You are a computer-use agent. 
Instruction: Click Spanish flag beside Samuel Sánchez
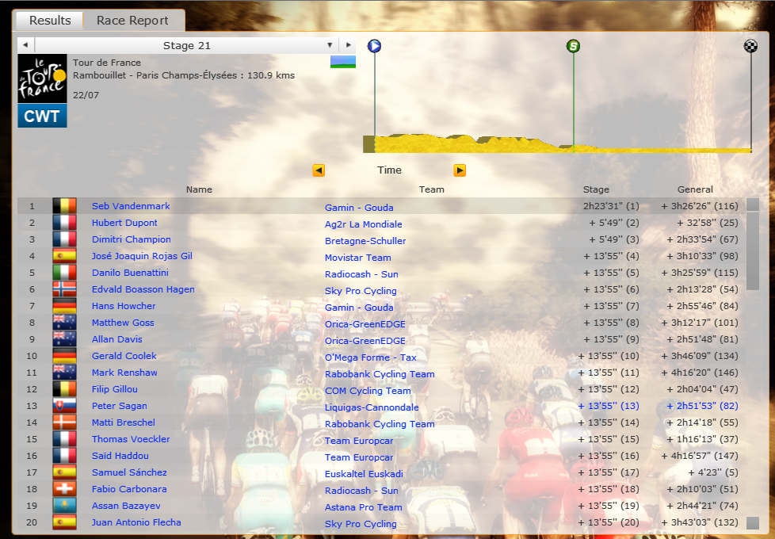65,472
